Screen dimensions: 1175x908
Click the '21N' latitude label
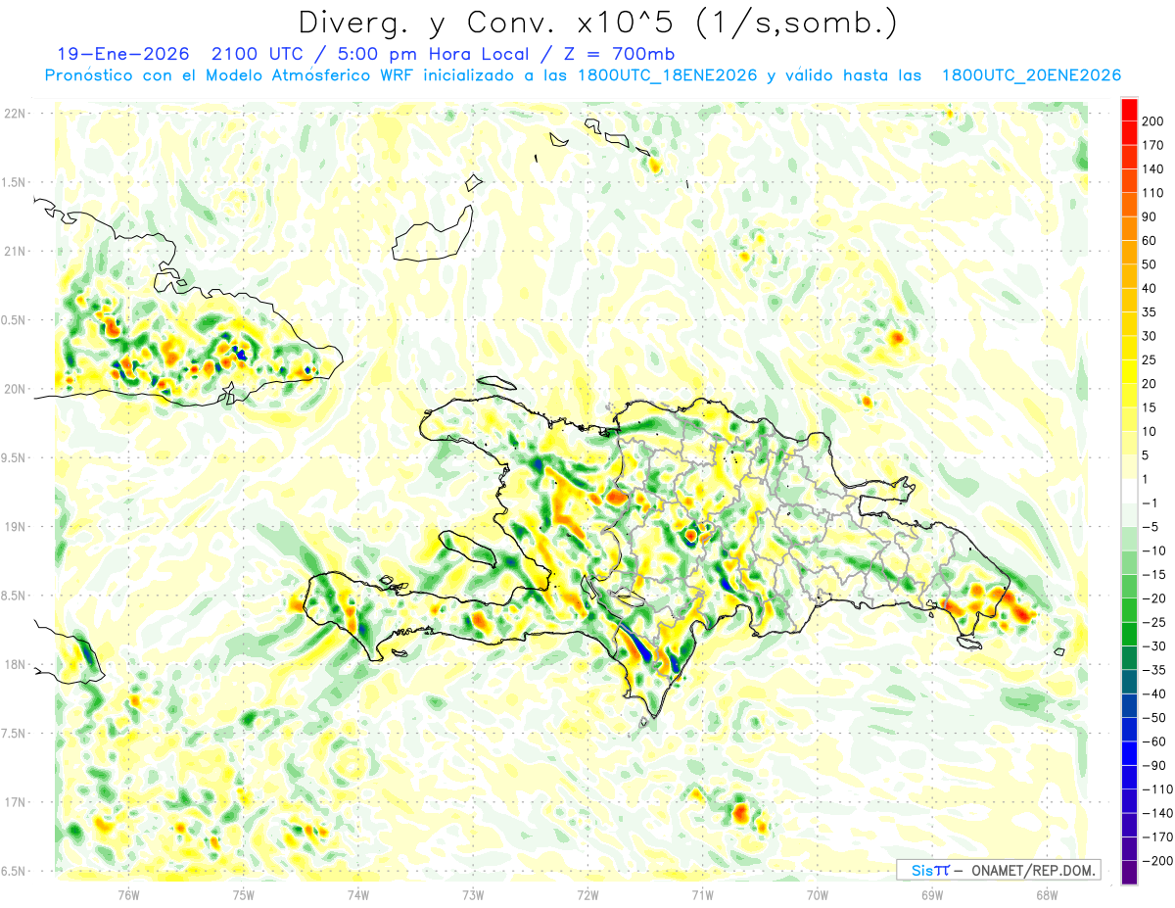click(16, 251)
